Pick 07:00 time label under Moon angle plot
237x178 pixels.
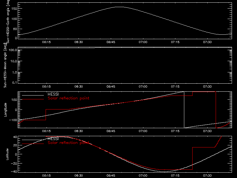click(143, 87)
